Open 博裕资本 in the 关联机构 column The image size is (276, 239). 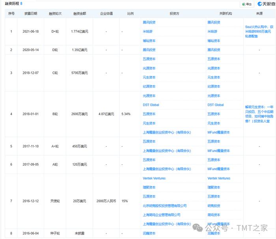pyautogui.click(x=214, y=41)
